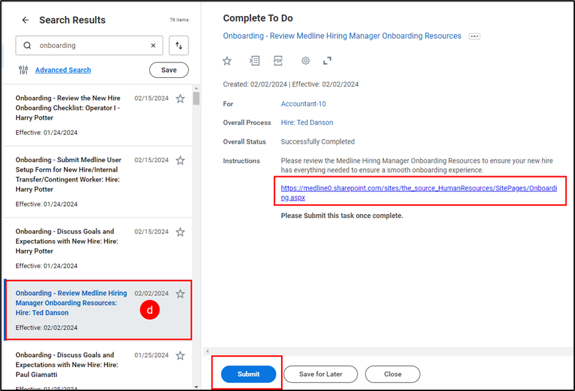Open related actions ellipsis menu
575x391 pixels.
(x=474, y=36)
